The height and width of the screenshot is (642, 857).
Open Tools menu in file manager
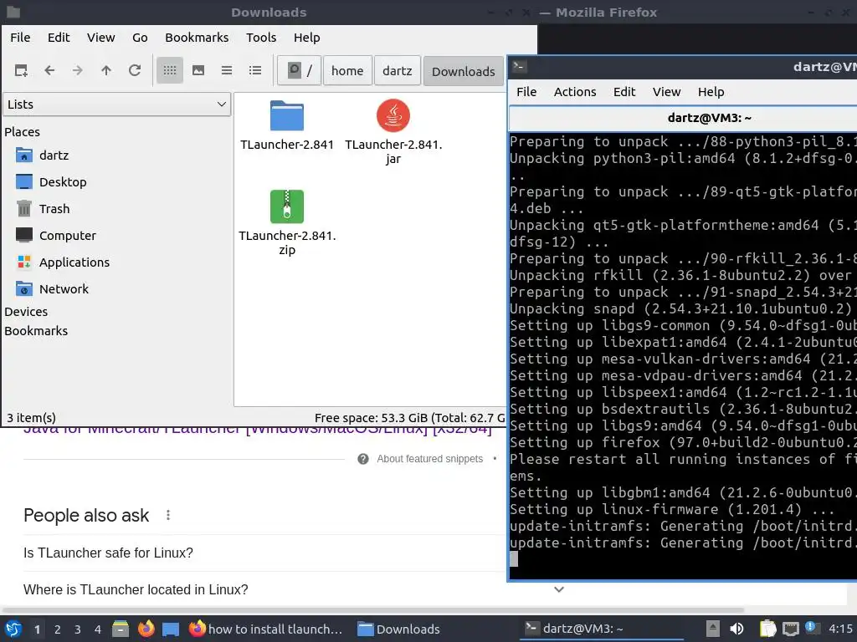[261, 38]
